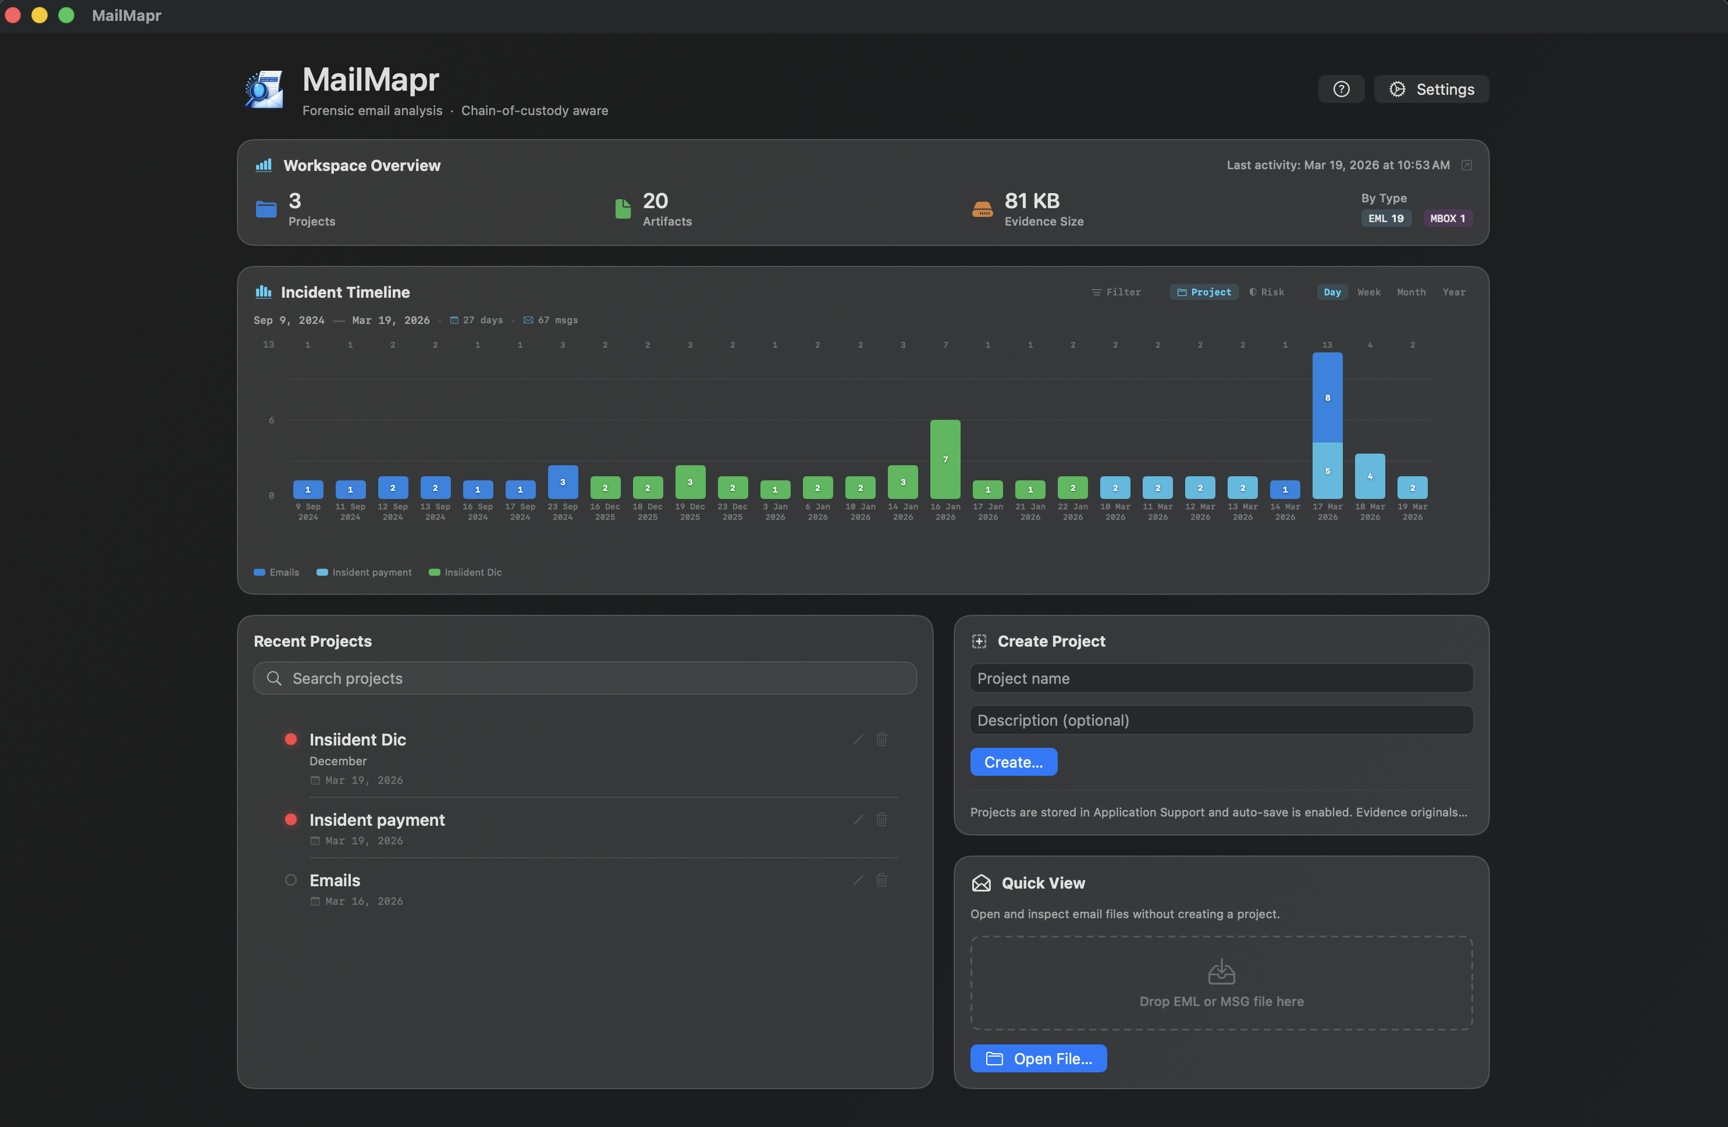The image size is (1728, 1127).
Task: Open the Settings panel
Action: (x=1431, y=88)
